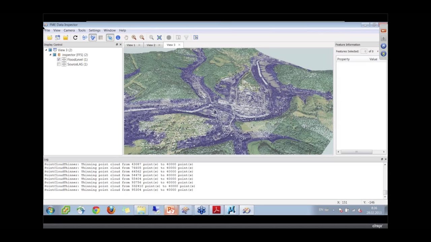Click the Filter funnel icon
Image resolution: width=431 pixels, height=242 pixels.
click(x=186, y=38)
